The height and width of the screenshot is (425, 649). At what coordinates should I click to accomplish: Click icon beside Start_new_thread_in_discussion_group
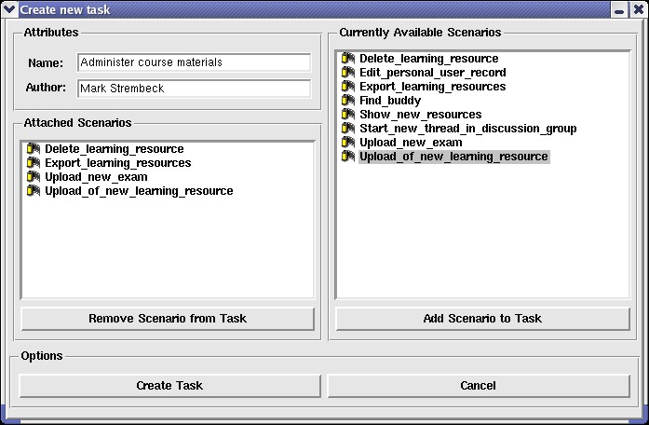point(348,128)
